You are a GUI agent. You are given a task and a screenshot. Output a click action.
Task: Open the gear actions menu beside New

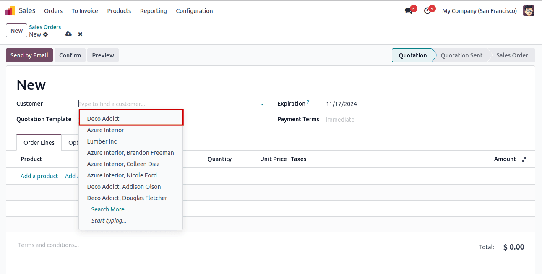click(46, 34)
